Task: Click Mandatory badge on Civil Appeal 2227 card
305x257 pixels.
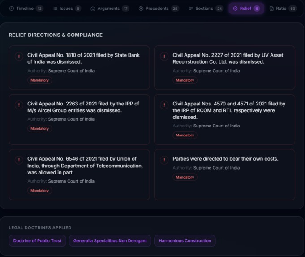Action: tap(185, 80)
